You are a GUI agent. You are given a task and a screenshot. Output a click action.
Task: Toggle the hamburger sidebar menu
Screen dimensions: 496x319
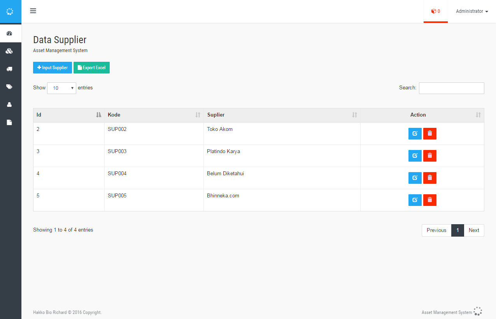tap(33, 11)
